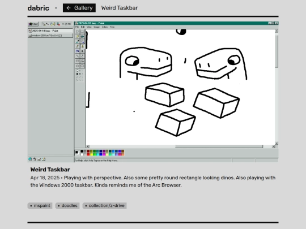Click the Windows Start button

tap(33, 24)
